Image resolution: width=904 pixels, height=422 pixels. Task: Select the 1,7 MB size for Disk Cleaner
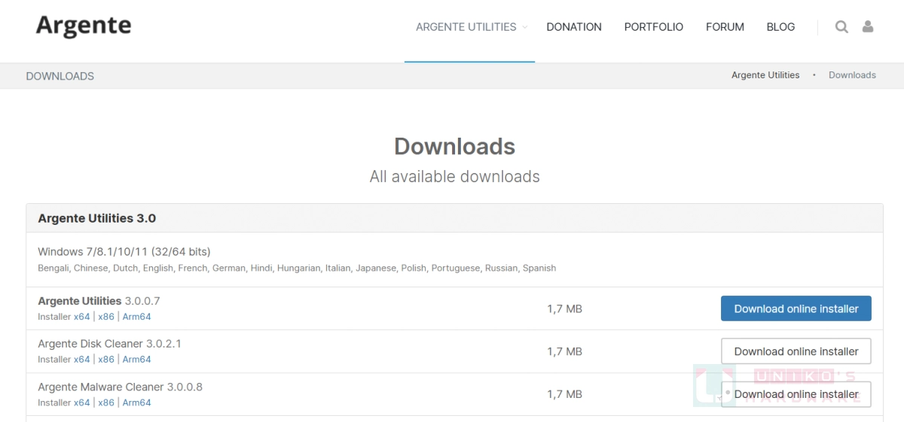[564, 351]
